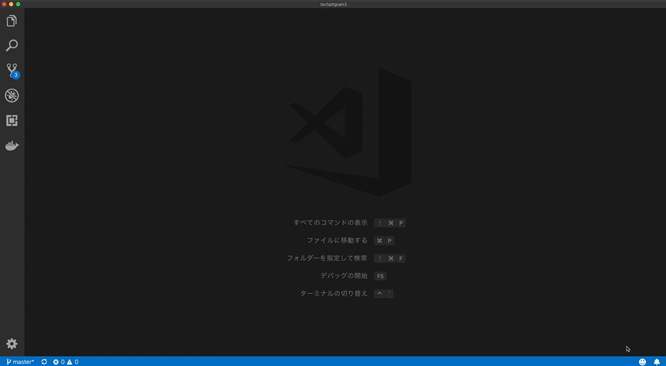
Task: Open the Docker view icon
Action: click(12, 146)
